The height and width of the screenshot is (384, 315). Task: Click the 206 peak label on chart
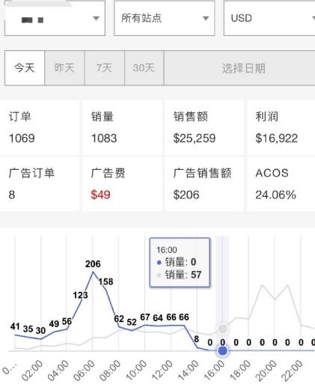pos(93,263)
